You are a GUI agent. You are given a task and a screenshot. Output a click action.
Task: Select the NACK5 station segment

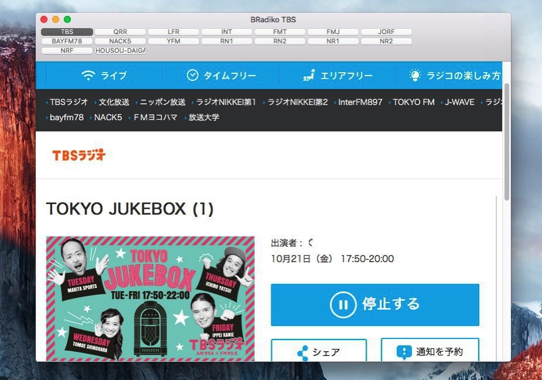[x=120, y=41]
